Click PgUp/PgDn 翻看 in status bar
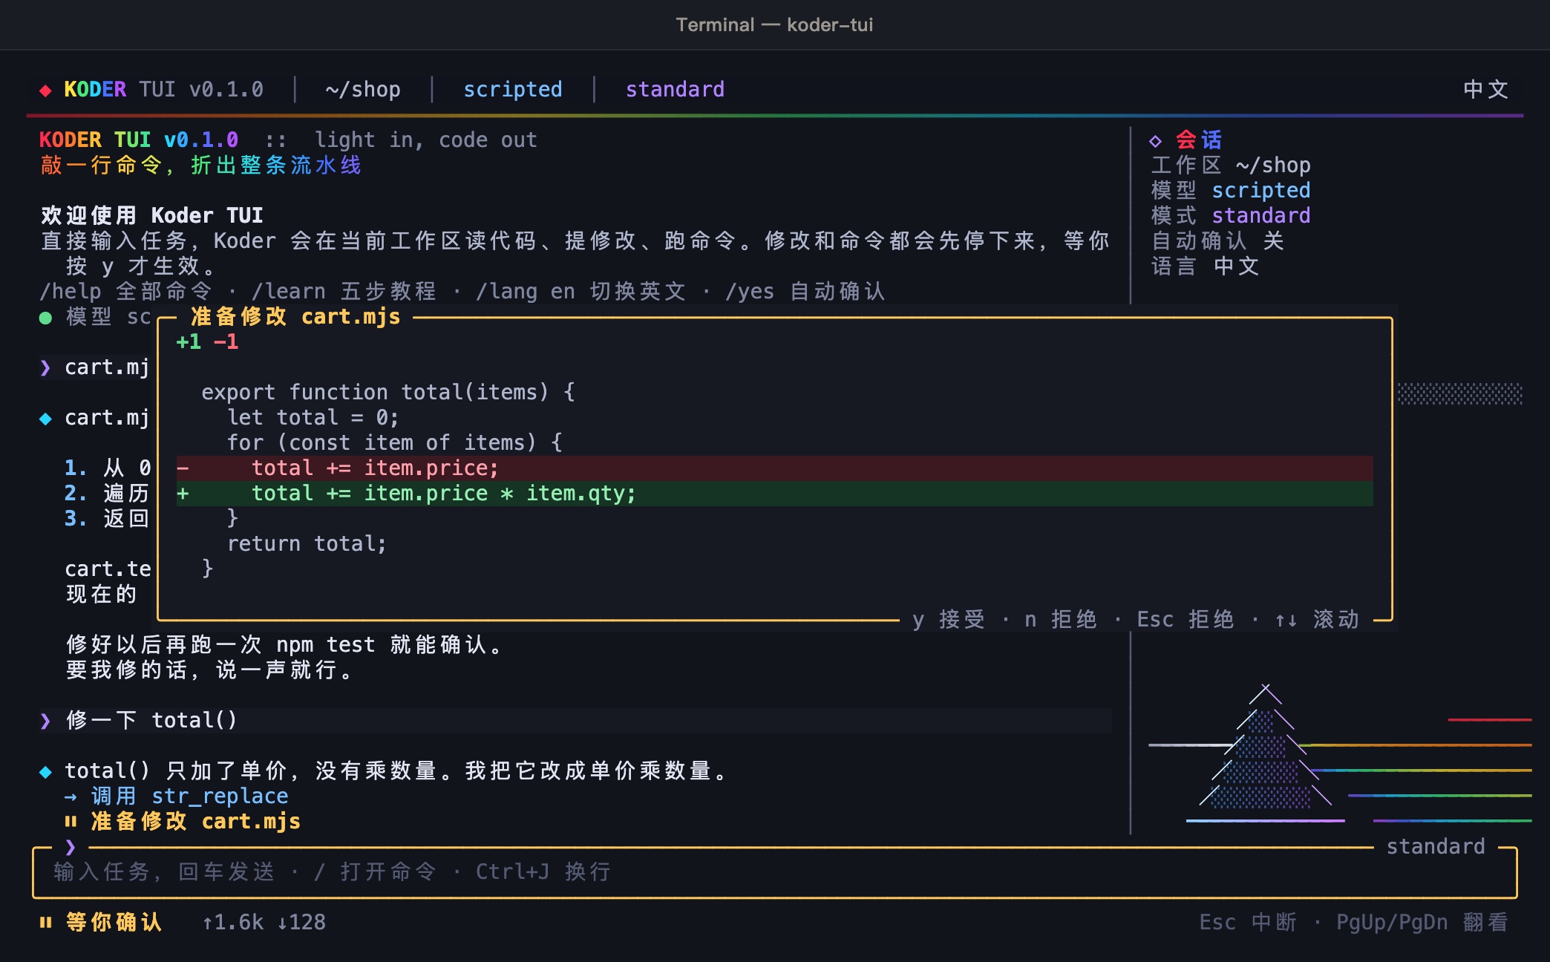Screen dimensions: 1550x962 tap(1422, 922)
